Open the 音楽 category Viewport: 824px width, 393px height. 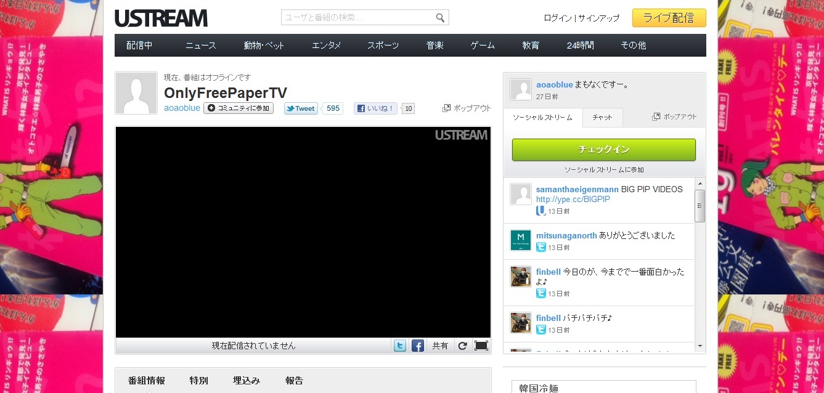tap(434, 45)
